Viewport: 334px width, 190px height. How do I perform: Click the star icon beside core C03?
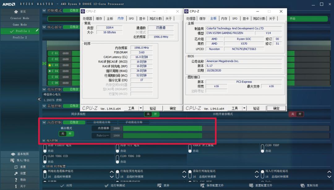tap(49, 65)
